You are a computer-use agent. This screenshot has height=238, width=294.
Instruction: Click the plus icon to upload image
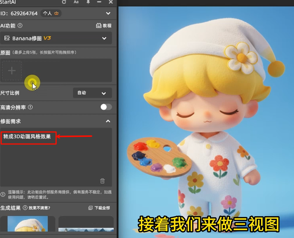pyautogui.click(x=12, y=71)
